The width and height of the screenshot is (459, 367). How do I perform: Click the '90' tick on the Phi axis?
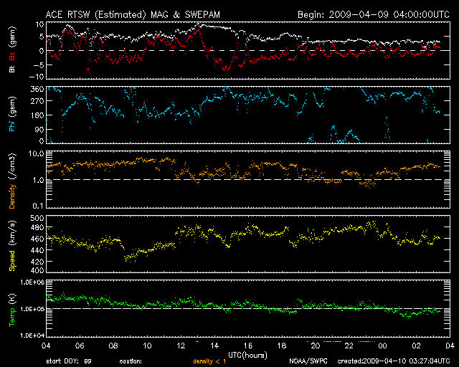point(39,129)
